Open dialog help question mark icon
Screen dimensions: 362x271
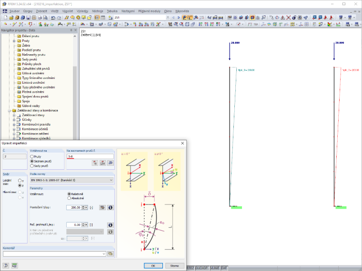tap(6, 265)
